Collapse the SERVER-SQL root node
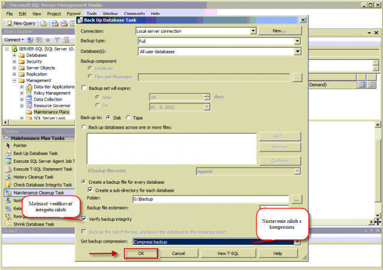 point(7,49)
